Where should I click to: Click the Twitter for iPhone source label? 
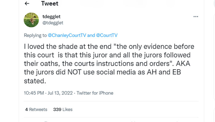point(95,93)
